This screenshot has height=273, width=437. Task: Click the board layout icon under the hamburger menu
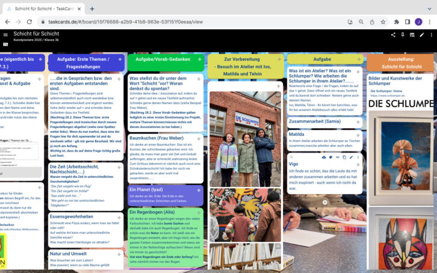click(x=5, y=44)
